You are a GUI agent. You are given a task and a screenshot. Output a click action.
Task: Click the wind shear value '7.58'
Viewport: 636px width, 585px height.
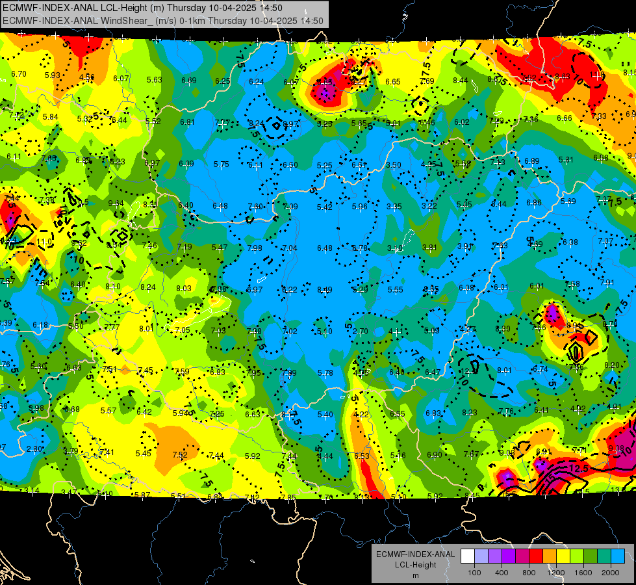[x=572, y=284]
